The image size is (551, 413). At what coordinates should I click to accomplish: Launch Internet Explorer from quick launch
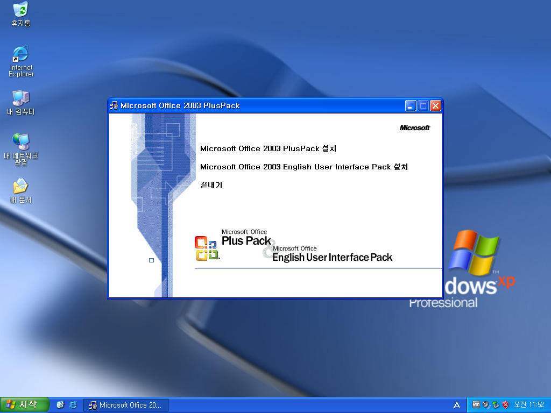[x=73, y=405]
